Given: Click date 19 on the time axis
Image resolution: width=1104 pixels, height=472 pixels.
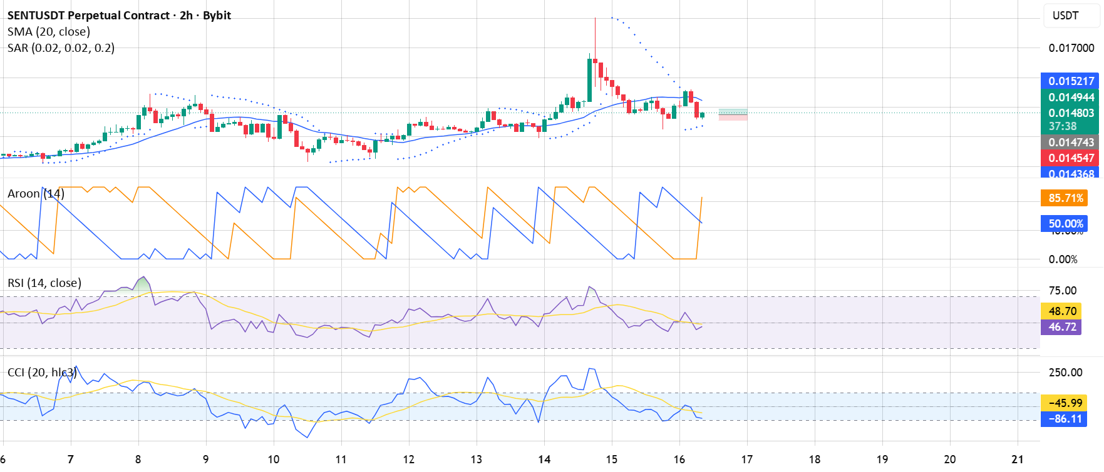Looking at the screenshot, I should coord(882,459).
